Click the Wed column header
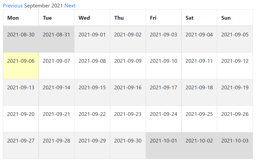This screenshot has width=258, height=164. coord(84,18)
